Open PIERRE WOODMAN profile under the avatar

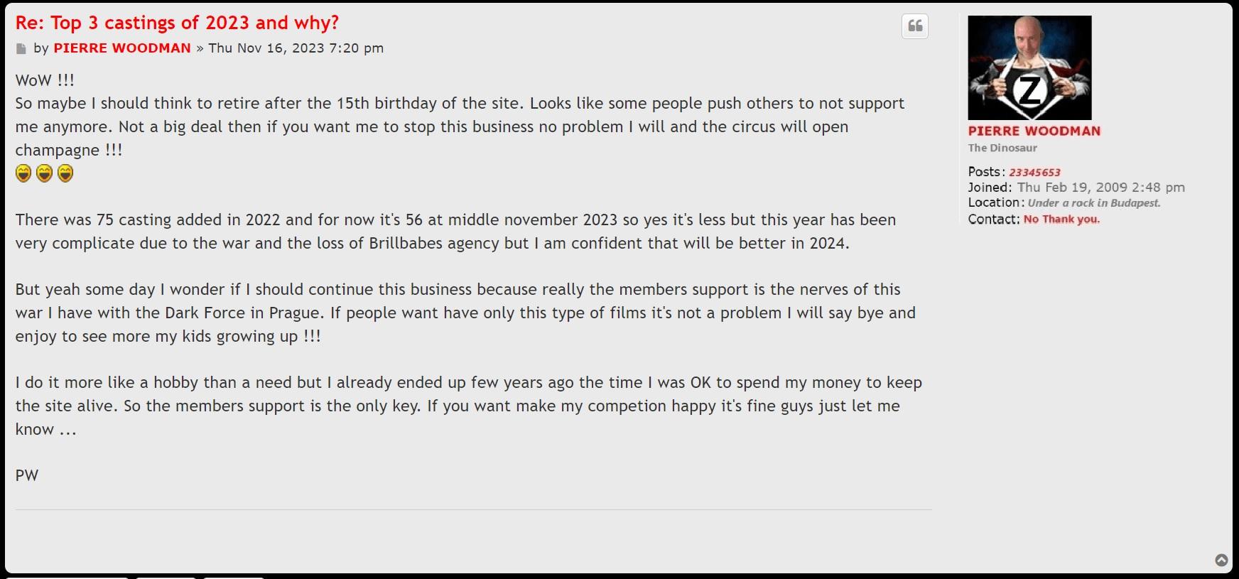(1034, 131)
